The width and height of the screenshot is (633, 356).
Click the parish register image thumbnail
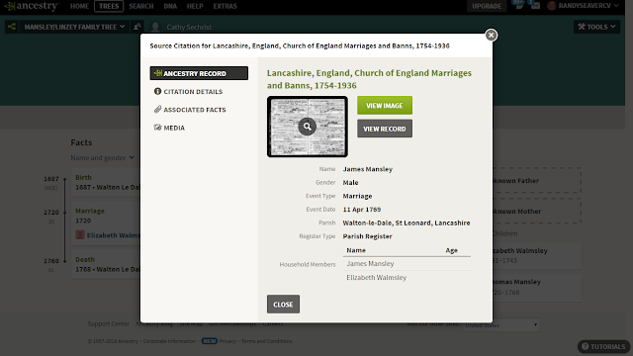coord(308,127)
